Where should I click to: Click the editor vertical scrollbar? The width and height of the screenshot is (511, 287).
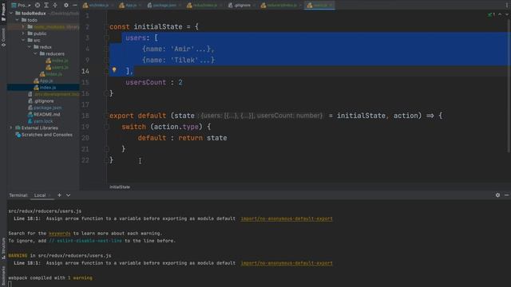[509, 85]
